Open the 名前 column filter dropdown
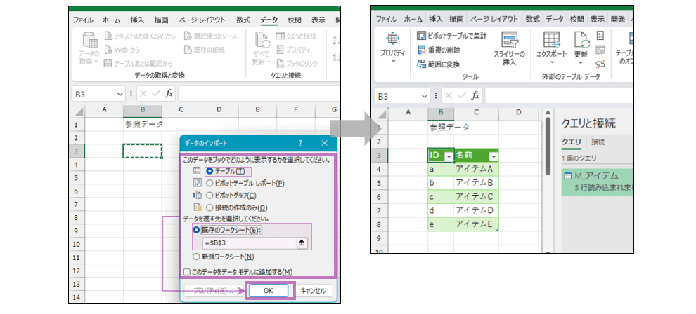This screenshot has width=696, height=314. point(493,156)
